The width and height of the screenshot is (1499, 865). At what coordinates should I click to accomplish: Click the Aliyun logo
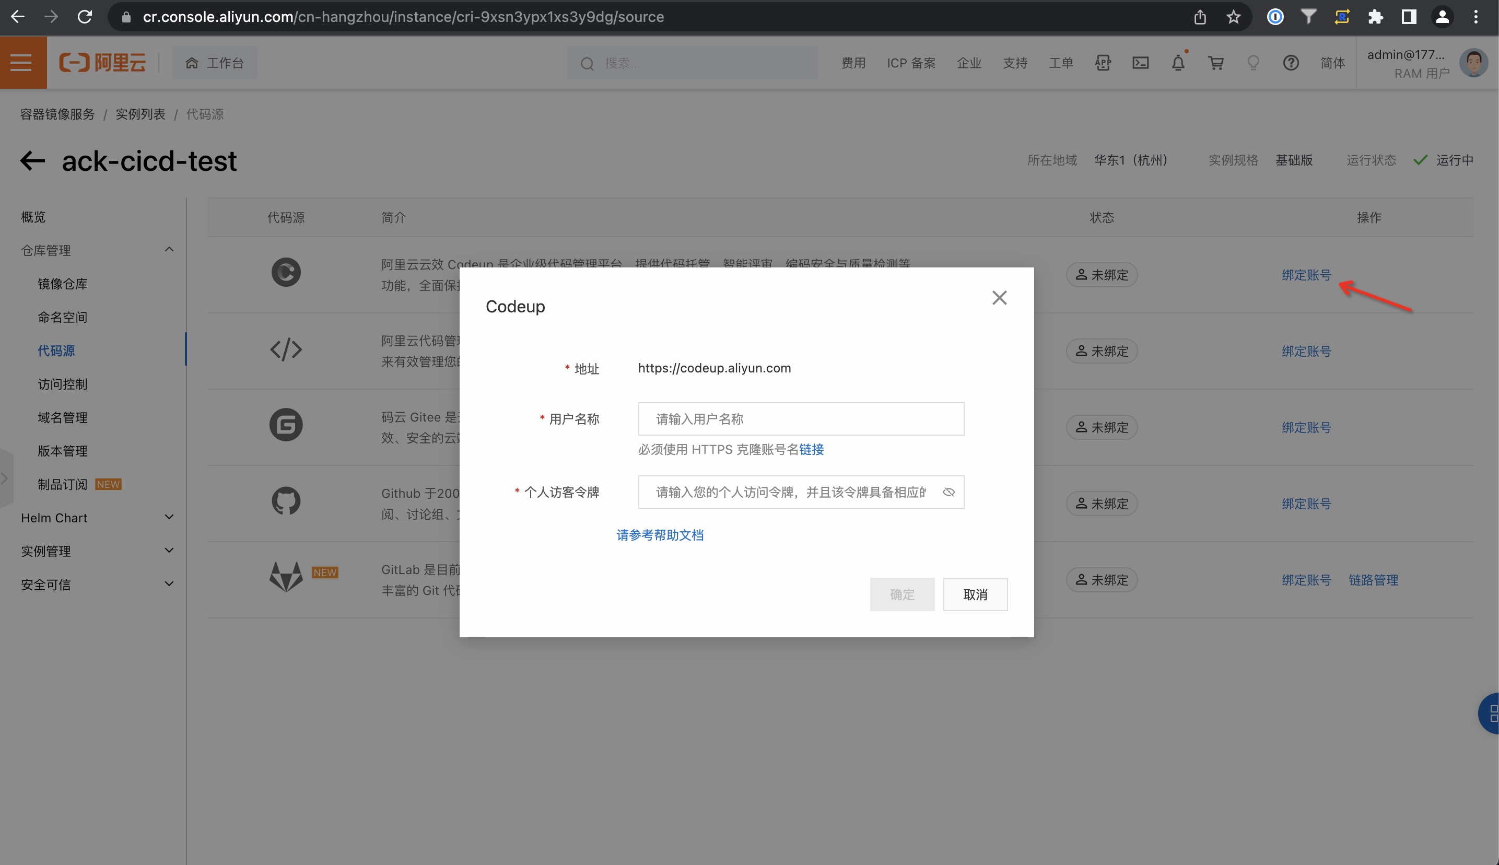pyautogui.click(x=102, y=62)
